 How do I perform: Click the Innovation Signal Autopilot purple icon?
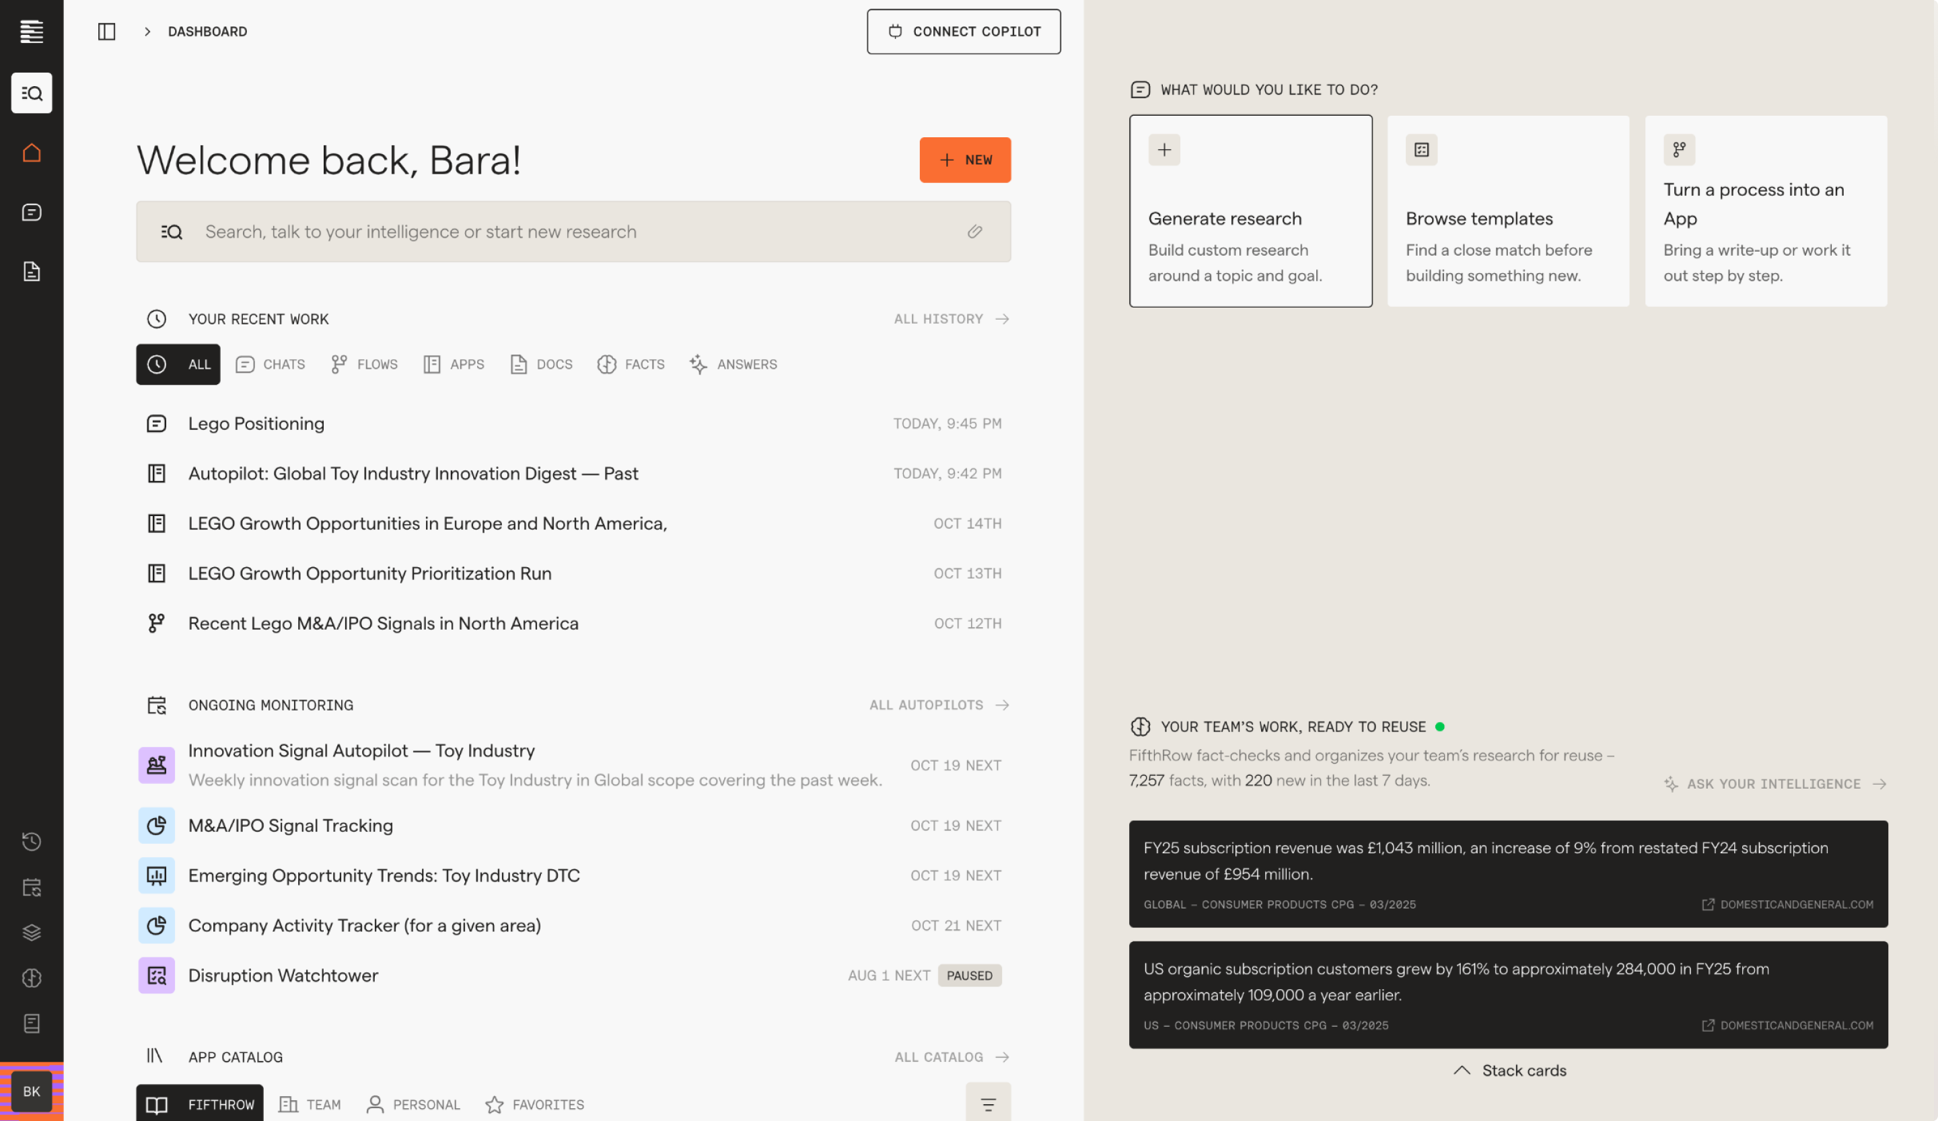tap(156, 765)
